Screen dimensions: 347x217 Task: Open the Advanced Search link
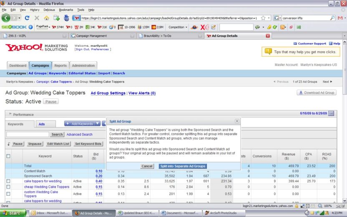click(79, 134)
